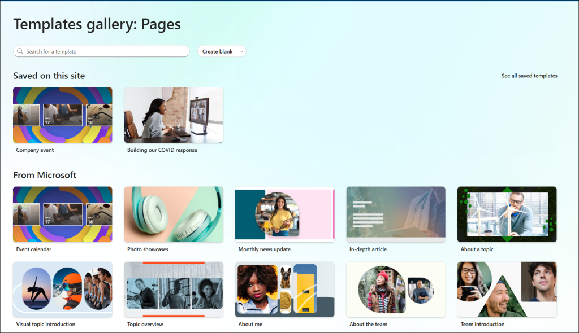Pick the About the team template
579x333 pixels.
(396, 290)
